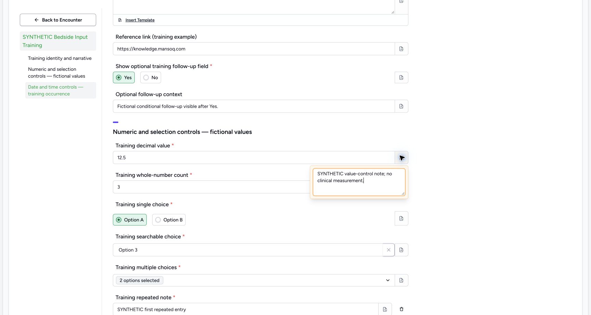Click note icon for Training single choice
Screen dimensions: 591x315
(x=402, y=219)
